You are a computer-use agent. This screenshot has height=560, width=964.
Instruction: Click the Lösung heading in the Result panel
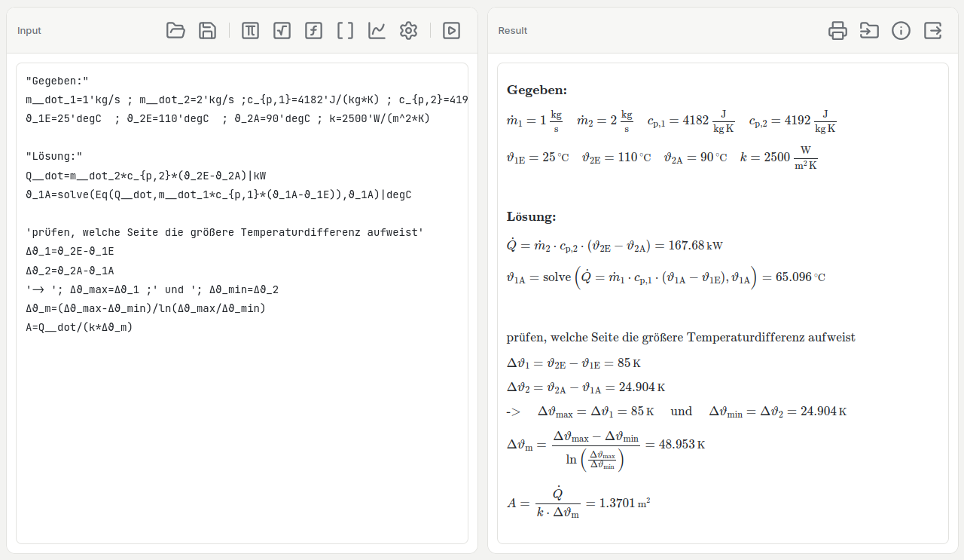532,217
